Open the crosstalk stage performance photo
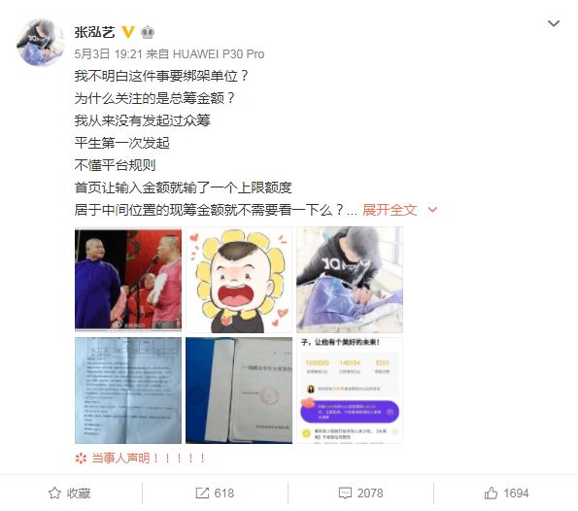Viewport: 578px width, 511px height. 128,280
